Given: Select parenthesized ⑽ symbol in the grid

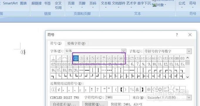Looking at the screenshot, I should 177,58.
